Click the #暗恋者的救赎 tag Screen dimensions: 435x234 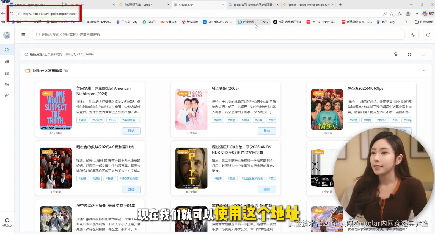point(129,179)
